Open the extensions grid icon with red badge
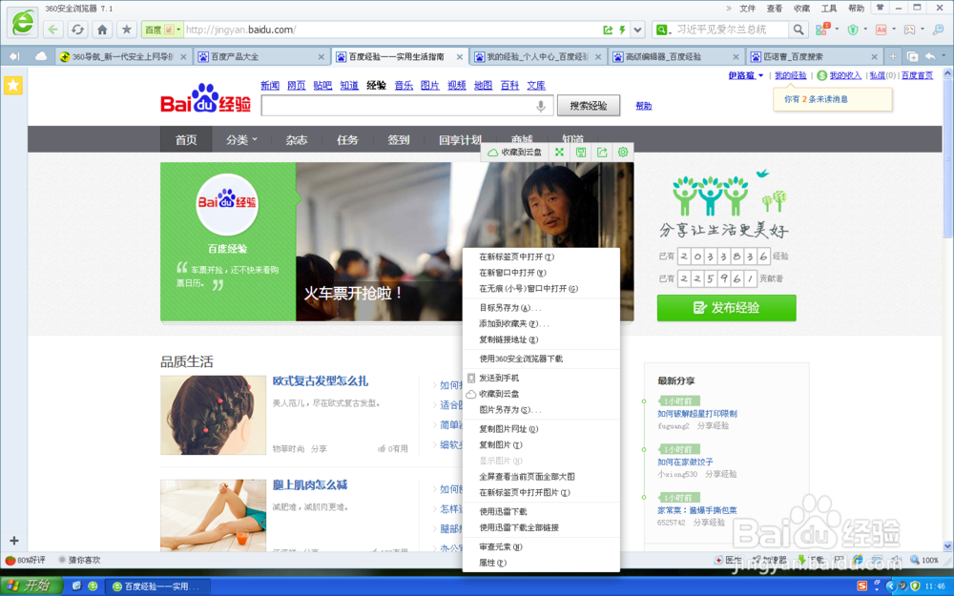The width and height of the screenshot is (954, 596). pyautogui.click(x=822, y=29)
